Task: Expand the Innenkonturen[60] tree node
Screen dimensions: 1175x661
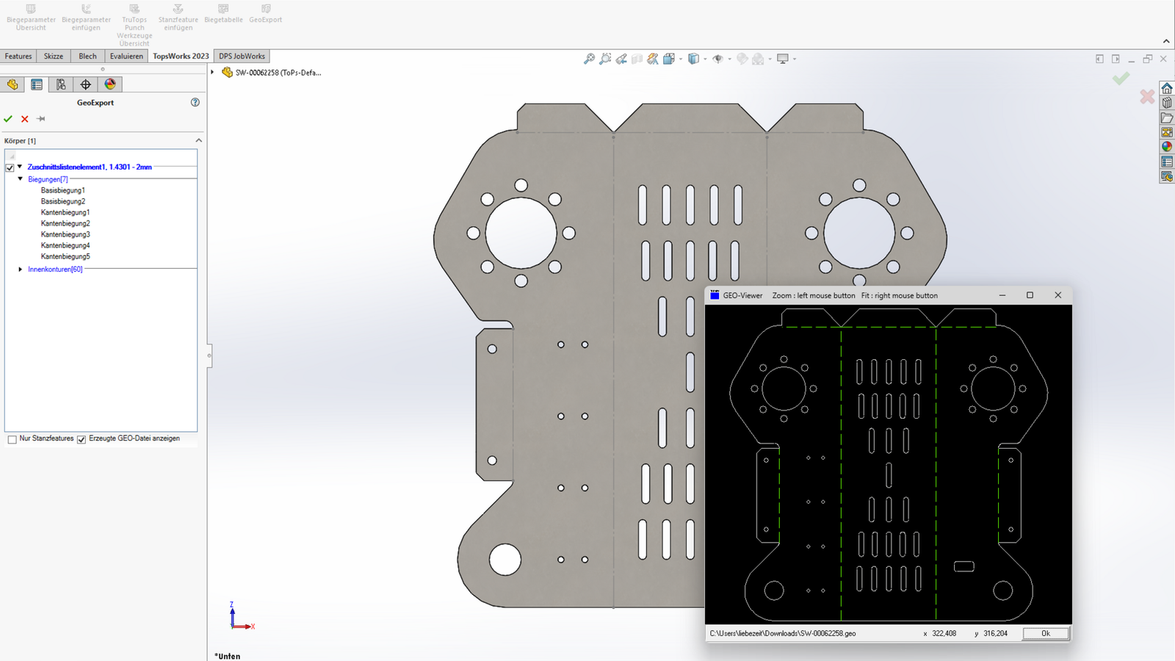Action: click(x=21, y=270)
